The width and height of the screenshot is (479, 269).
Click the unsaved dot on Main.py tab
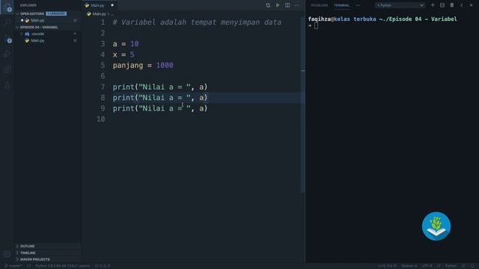(x=112, y=5)
